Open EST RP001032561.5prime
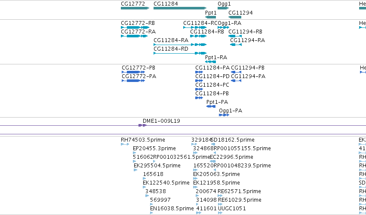The height and width of the screenshot is (215, 366). point(182,157)
